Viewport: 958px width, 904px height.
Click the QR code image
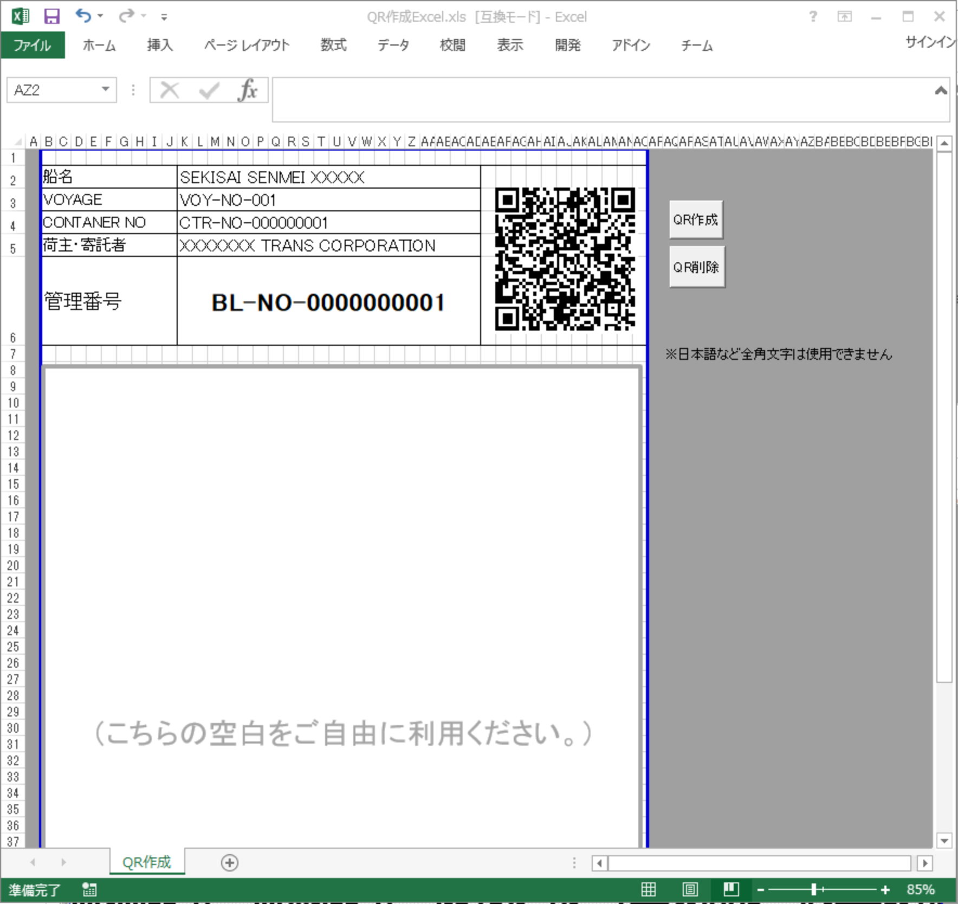(565, 259)
